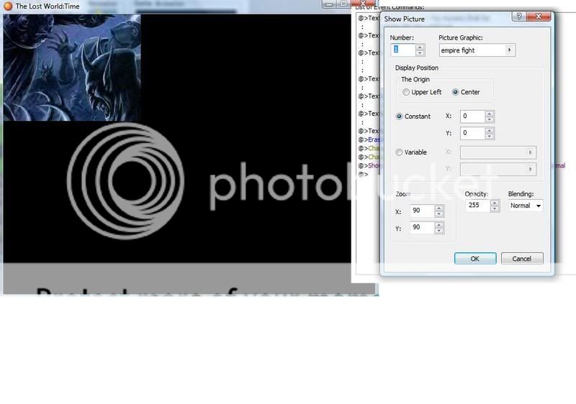This screenshot has height=404, width=576.
Task: Confirm the dialog with OK
Action: tap(474, 258)
